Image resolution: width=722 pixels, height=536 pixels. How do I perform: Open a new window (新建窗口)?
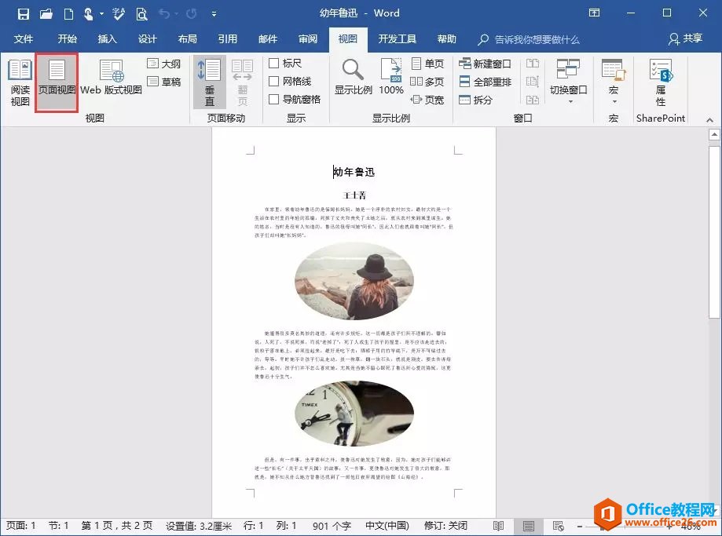pyautogui.click(x=486, y=64)
